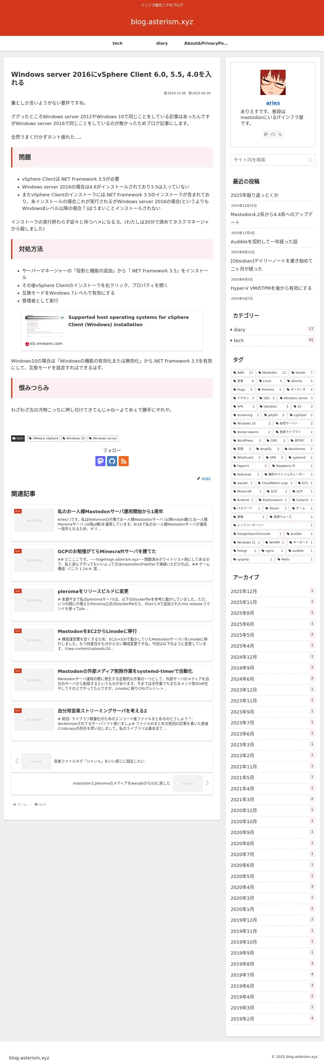Screen dimensions: 324x1064
Task: Open related article about systemd-timer media cleanup
Action: point(112,683)
